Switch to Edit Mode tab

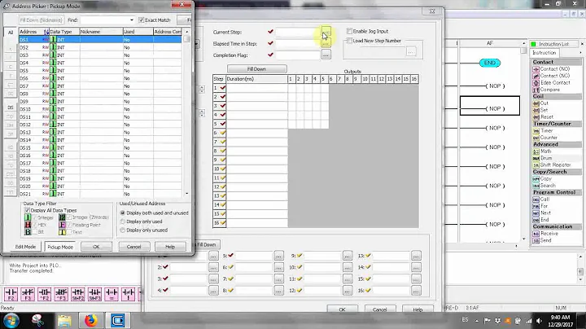pyautogui.click(x=25, y=247)
